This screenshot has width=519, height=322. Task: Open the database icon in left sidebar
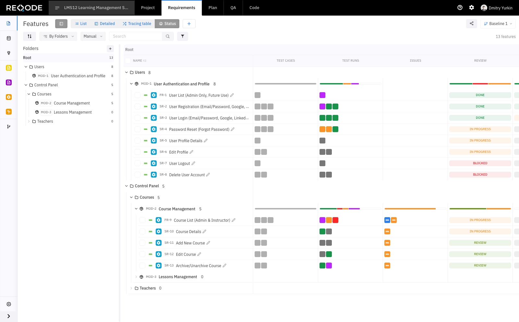(x=9, y=38)
